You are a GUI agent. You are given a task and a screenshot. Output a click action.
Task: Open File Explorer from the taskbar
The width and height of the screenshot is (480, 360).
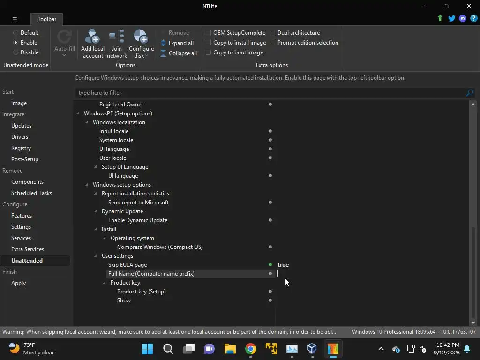[230, 349]
